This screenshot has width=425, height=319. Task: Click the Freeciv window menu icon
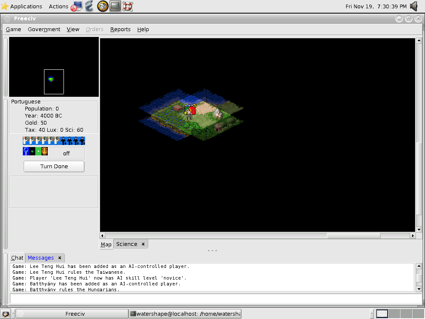click(x=7, y=18)
